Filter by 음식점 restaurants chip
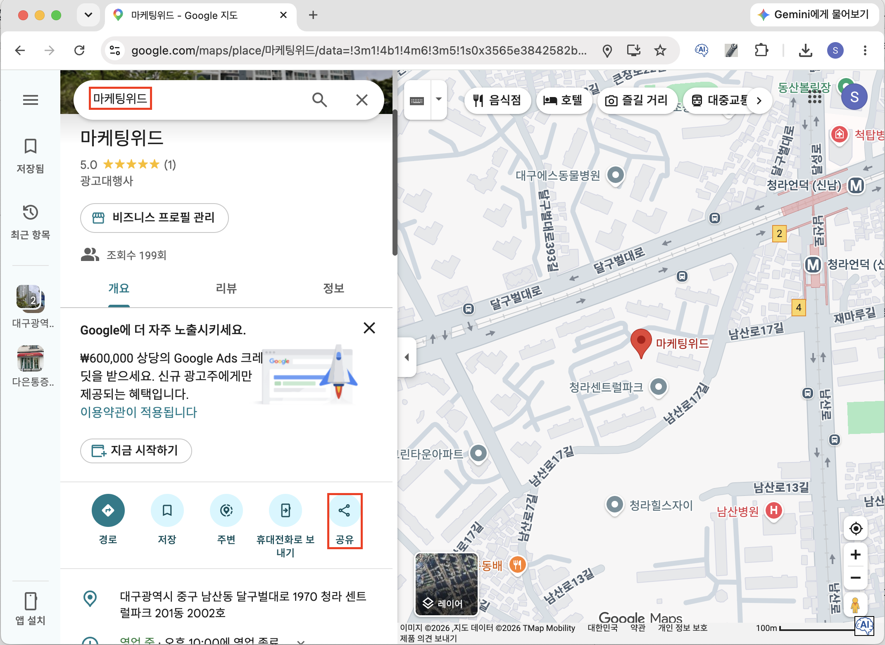The width and height of the screenshot is (885, 645). pyautogui.click(x=497, y=100)
